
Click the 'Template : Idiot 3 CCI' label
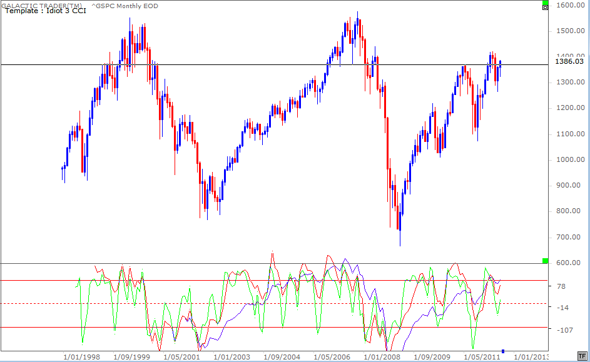46,11
